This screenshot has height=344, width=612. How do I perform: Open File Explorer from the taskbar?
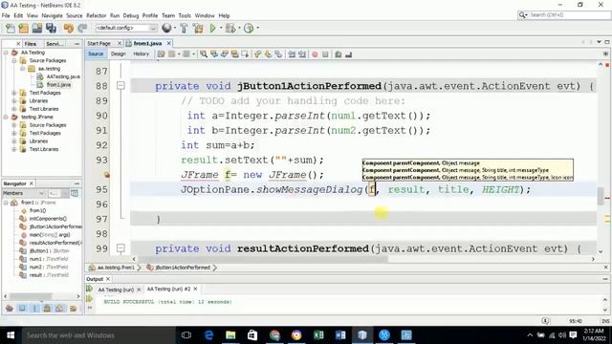(x=230, y=335)
